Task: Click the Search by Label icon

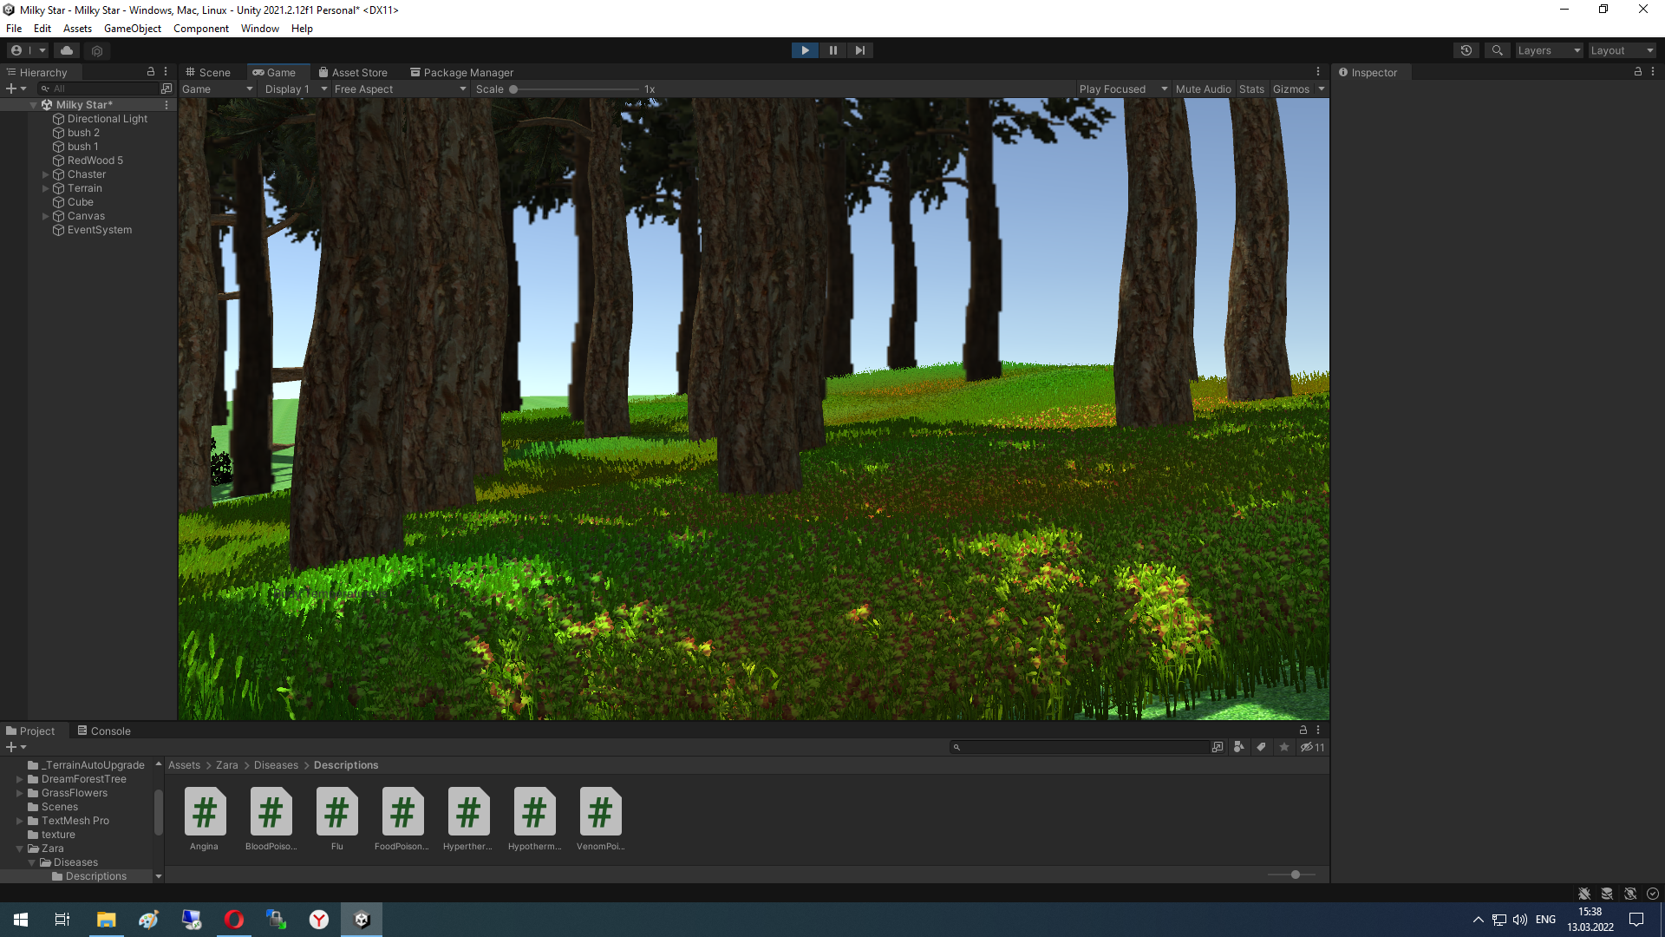Action: click(1261, 747)
